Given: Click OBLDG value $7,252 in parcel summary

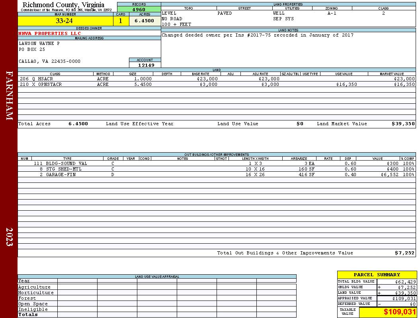Looking at the screenshot, I should click(x=407, y=287).
